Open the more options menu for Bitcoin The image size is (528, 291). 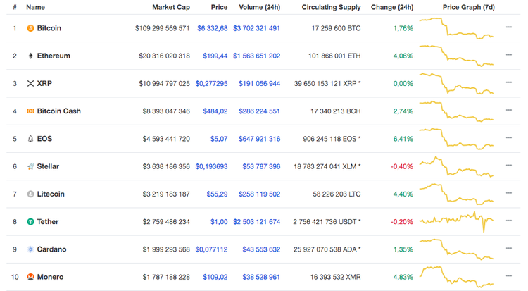pyautogui.click(x=509, y=27)
